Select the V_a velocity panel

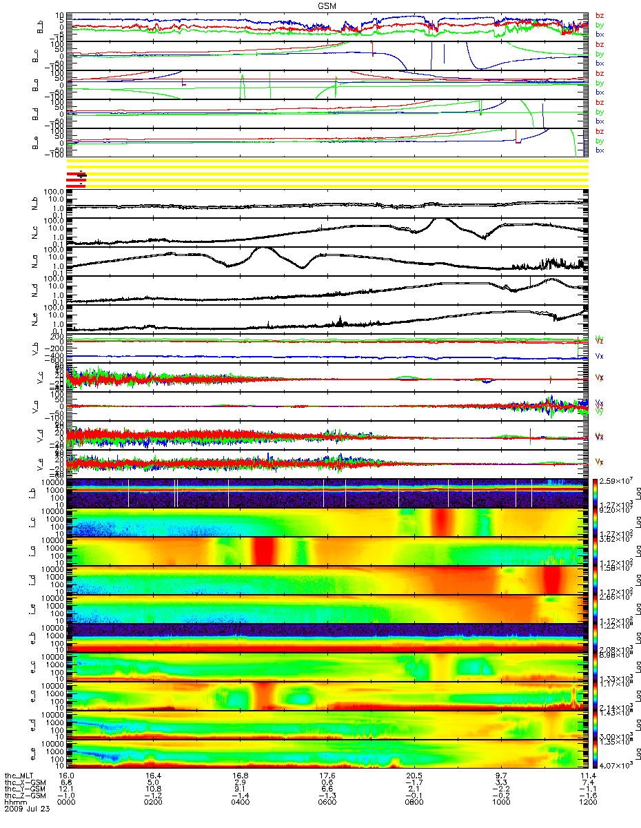tap(327, 406)
